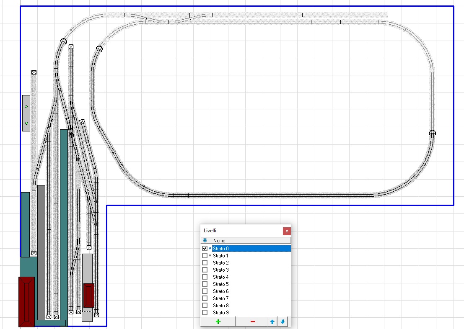The width and height of the screenshot is (464, 329).
Task: Click the gray diamond marker beside Strato 1
Action: click(x=210, y=255)
